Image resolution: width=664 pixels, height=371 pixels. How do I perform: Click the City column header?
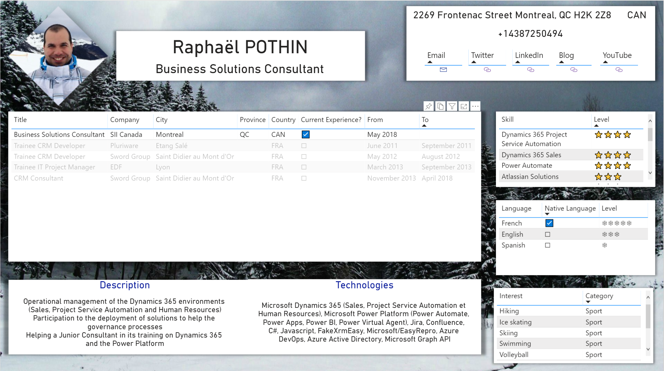(x=162, y=120)
